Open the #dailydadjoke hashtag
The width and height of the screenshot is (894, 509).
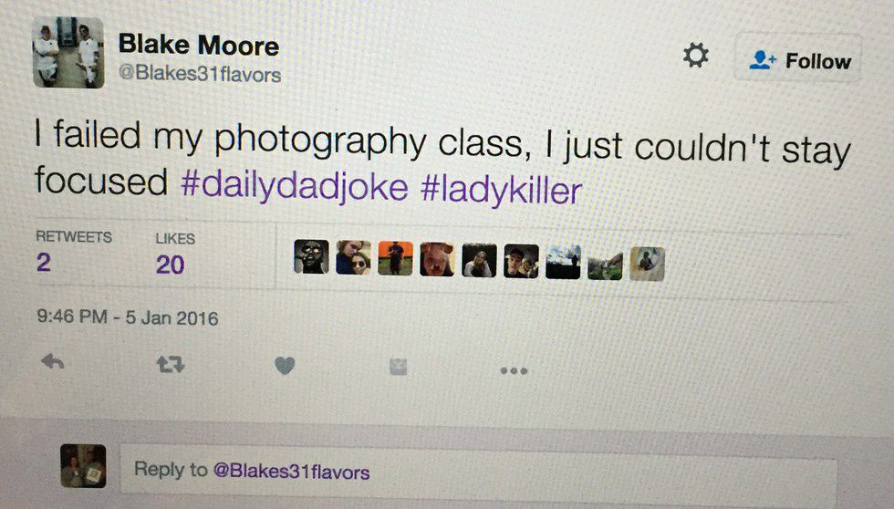(x=294, y=186)
